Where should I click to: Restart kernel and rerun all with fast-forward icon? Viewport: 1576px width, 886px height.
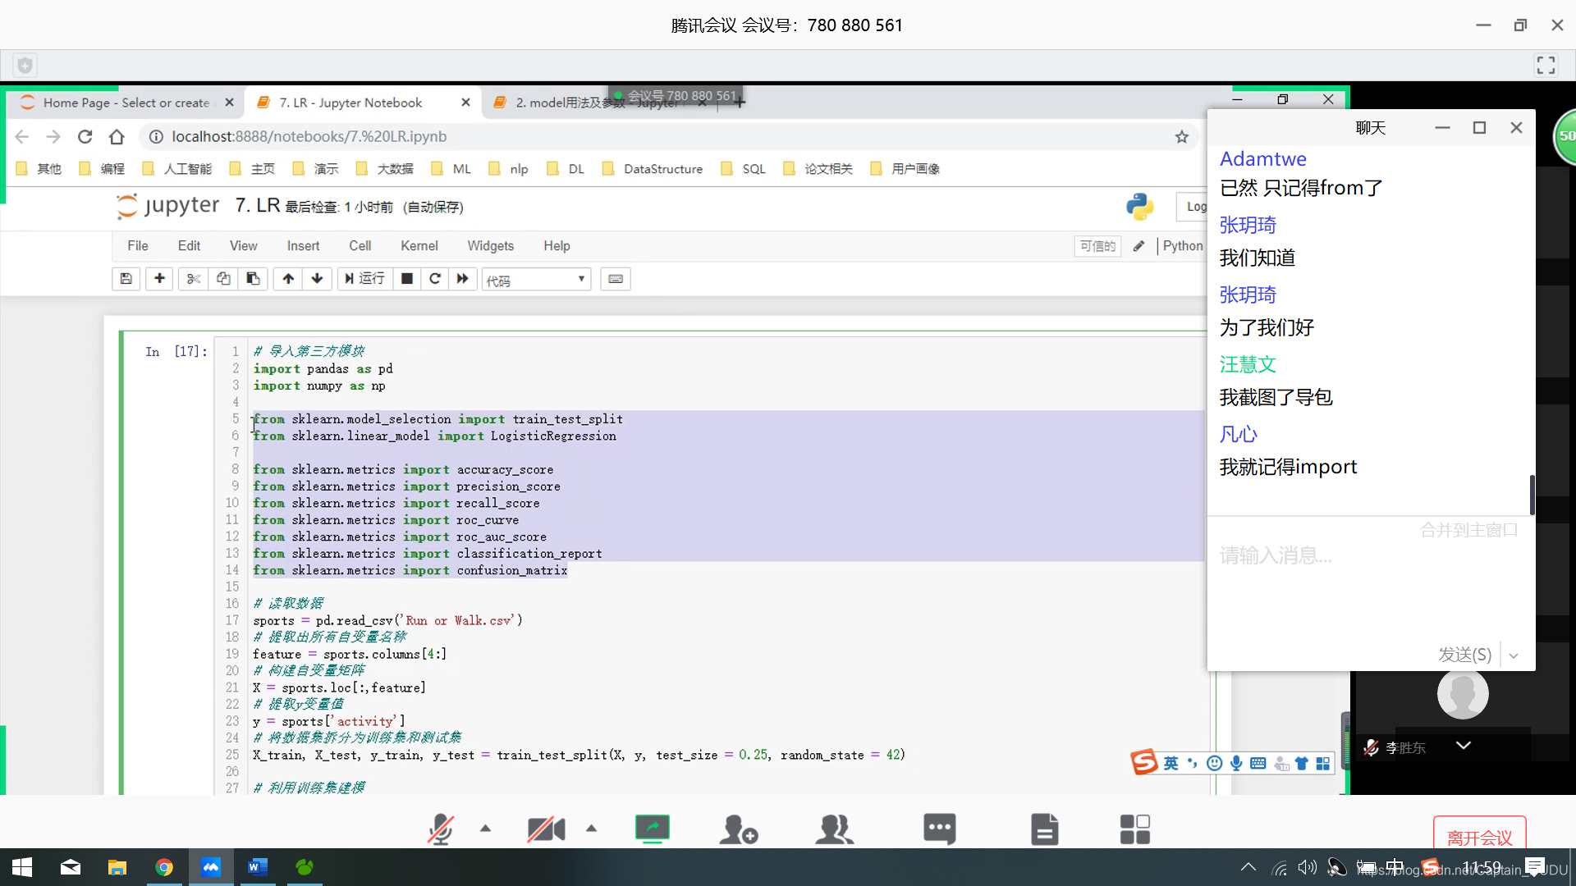point(463,279)
